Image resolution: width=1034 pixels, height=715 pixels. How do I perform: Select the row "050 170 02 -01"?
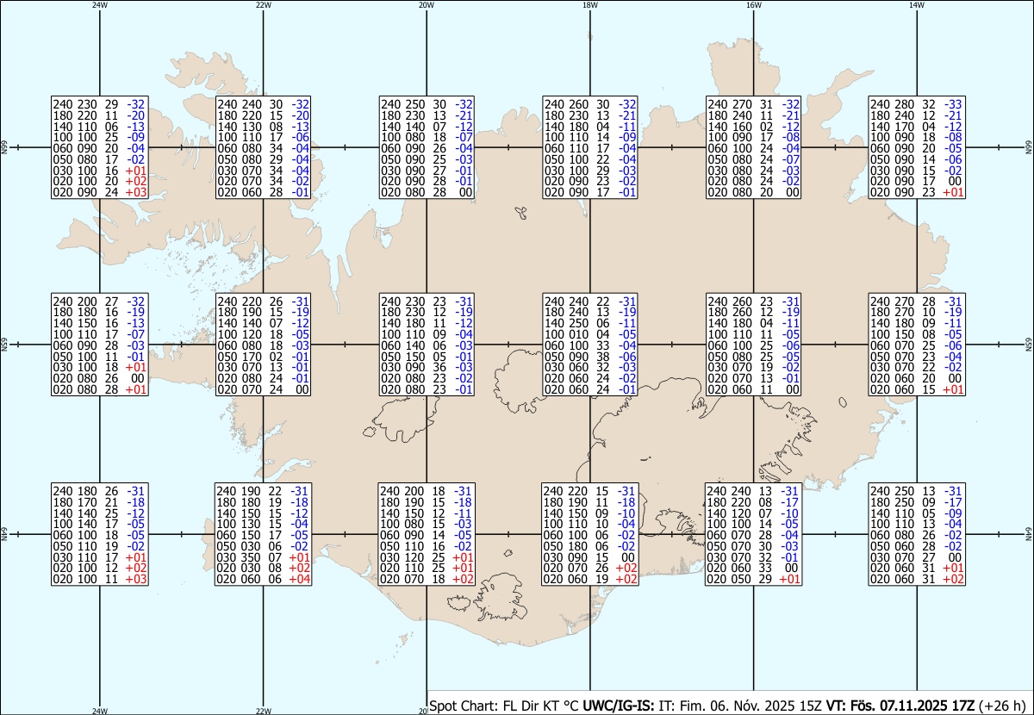tap(263, 357)
